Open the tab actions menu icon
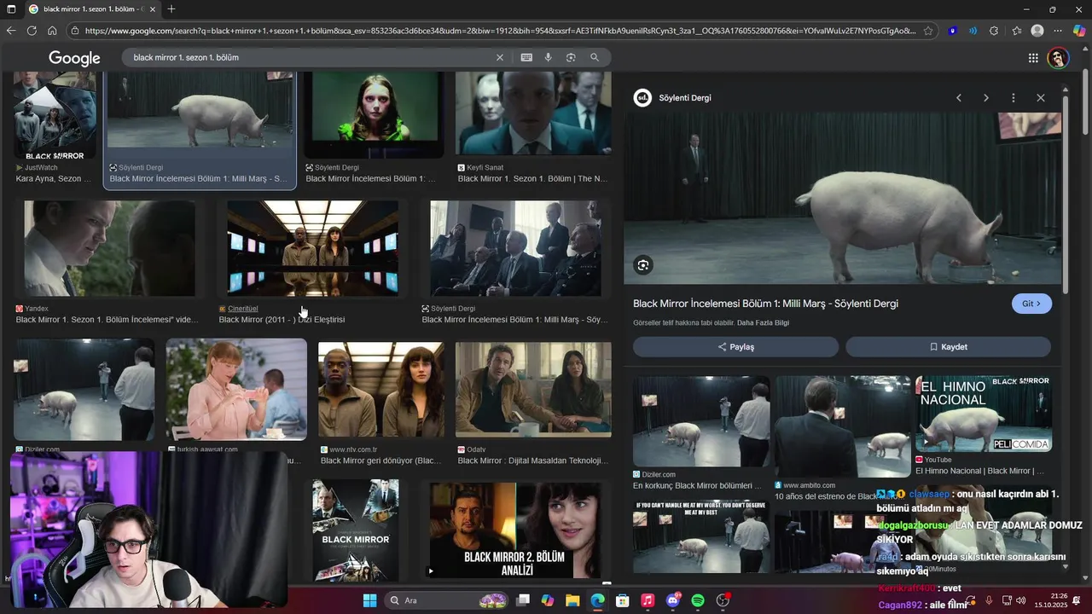This screenshot has width=1092, height=614. click(x=11, y=9)
